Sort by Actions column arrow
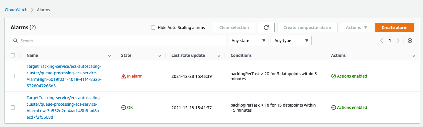This screenshot has height=127, width=423. 414,56
